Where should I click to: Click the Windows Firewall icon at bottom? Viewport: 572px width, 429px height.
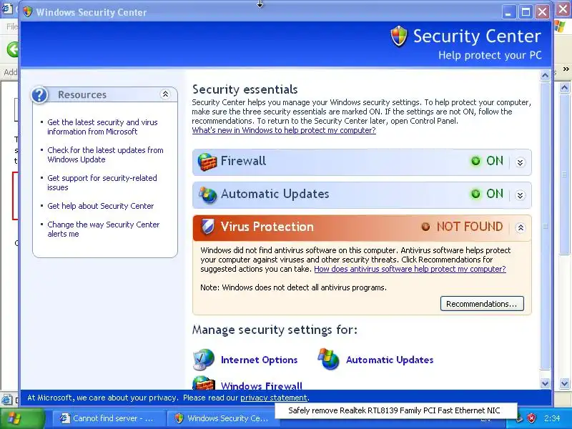[x=204, y=383]
